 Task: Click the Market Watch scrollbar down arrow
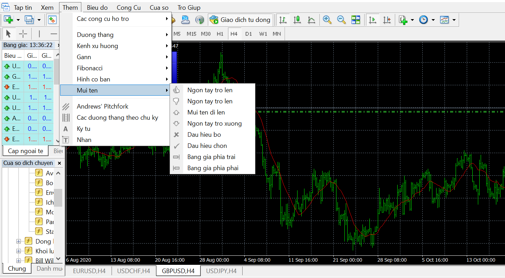[58, 141]
